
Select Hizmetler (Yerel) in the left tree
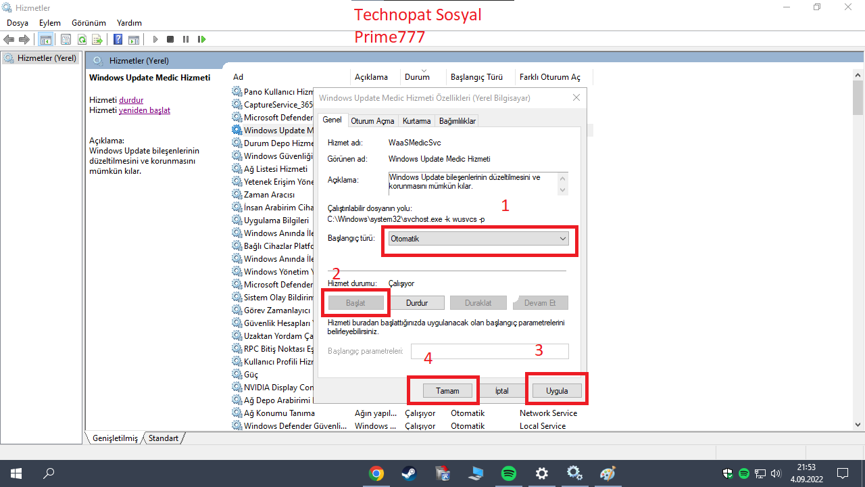(x=41, y=58)
